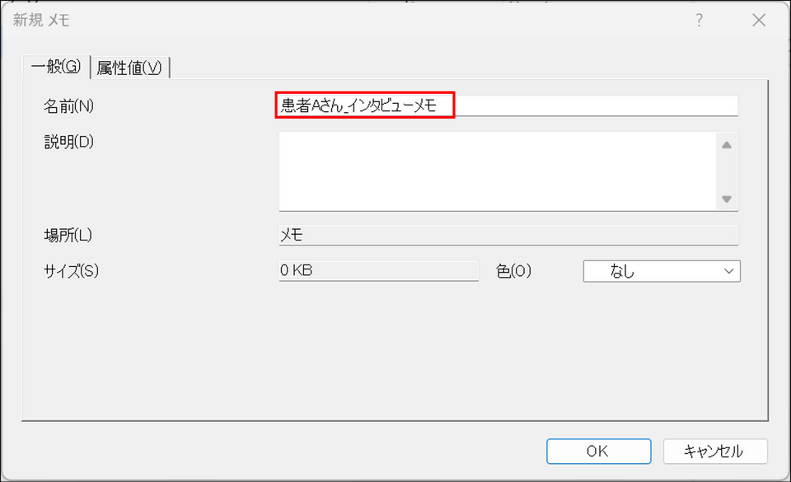The height and width of the screenshot is (482, 791).
Task: Click the サイズ field showing 0 KB
Action: [x=379, y=271]
